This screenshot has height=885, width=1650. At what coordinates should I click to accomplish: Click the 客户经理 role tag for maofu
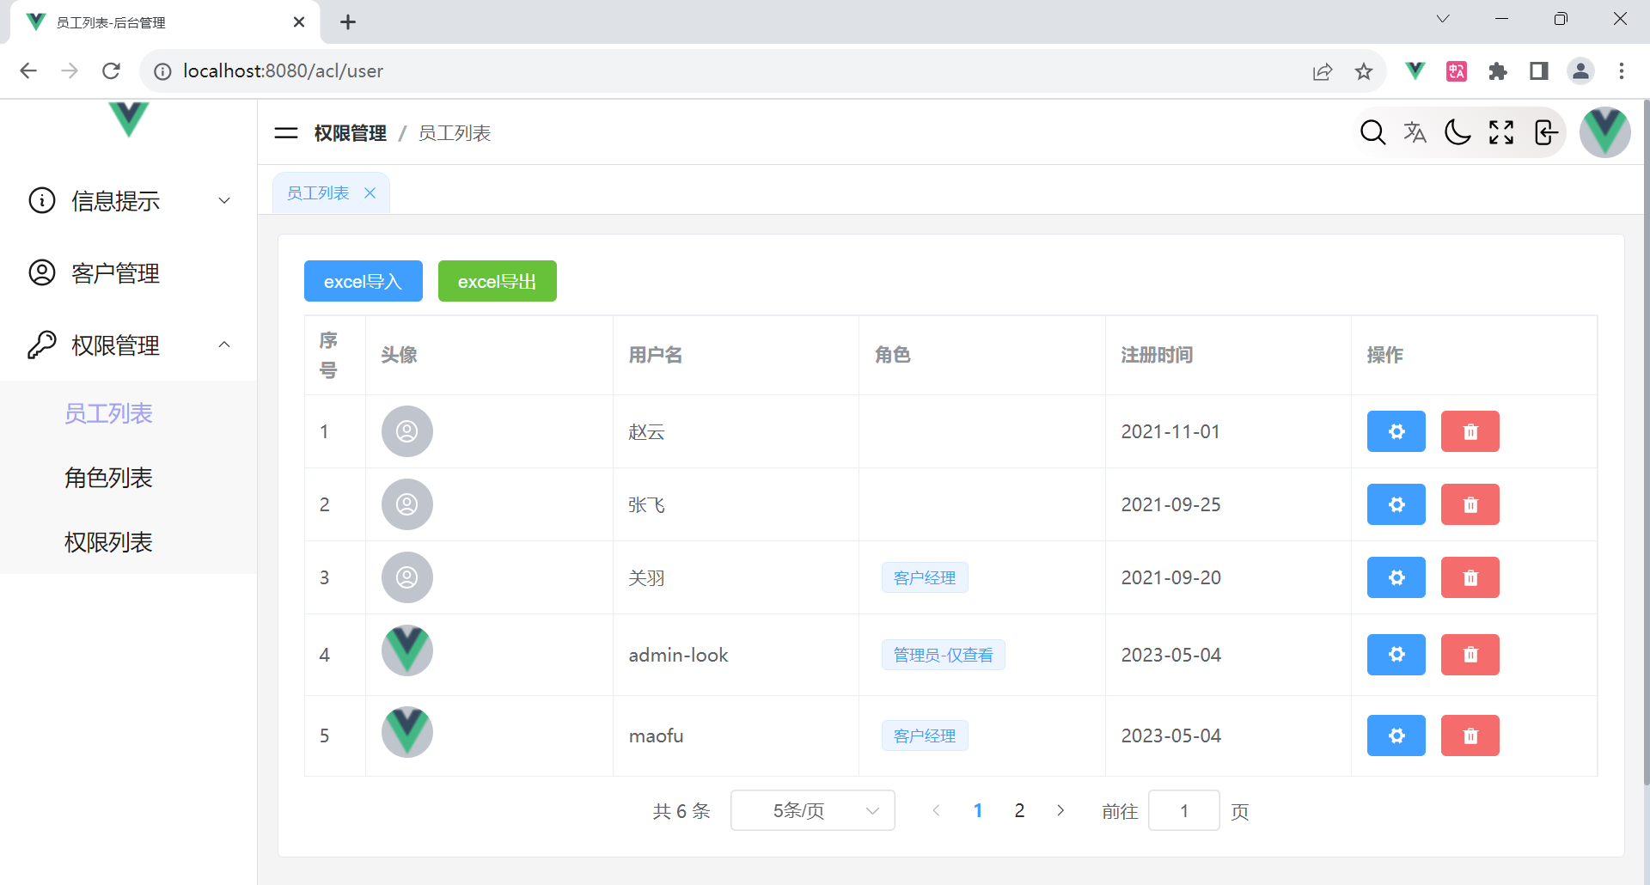[x=925, y=735]
